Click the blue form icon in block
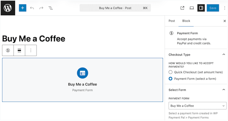The width and height of the screenshot is (228, 121). tap(82, 73)
